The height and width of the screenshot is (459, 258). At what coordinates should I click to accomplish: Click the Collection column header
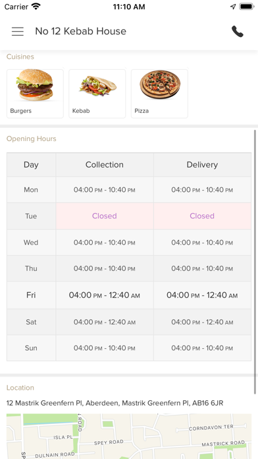(105, 164)
